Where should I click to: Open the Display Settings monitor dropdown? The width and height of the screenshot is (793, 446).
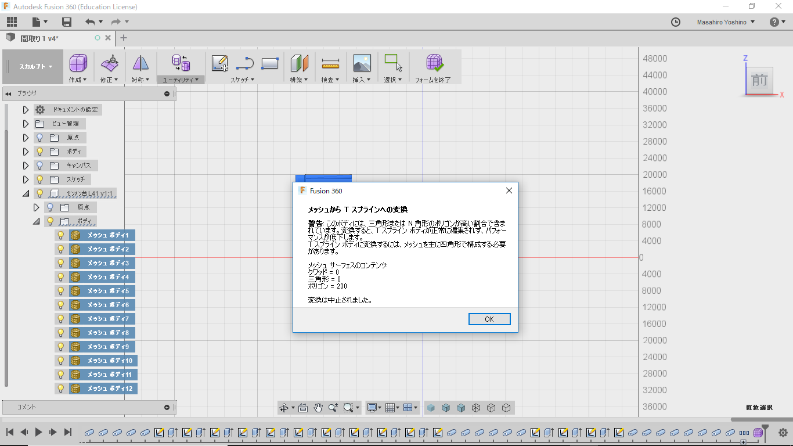tap(374, 408)
